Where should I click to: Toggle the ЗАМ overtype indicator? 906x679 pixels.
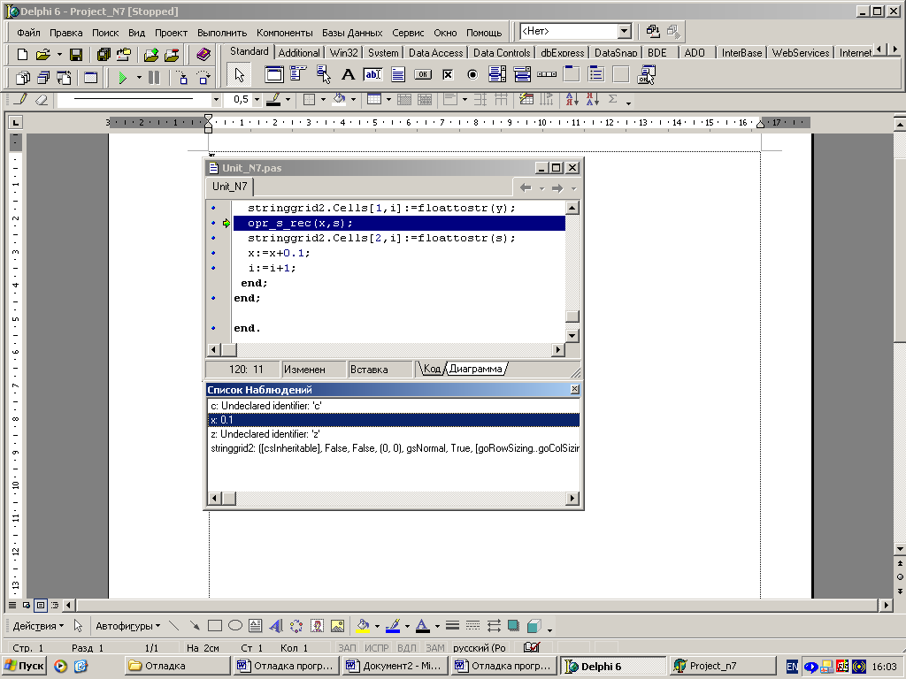pos(435,648)
